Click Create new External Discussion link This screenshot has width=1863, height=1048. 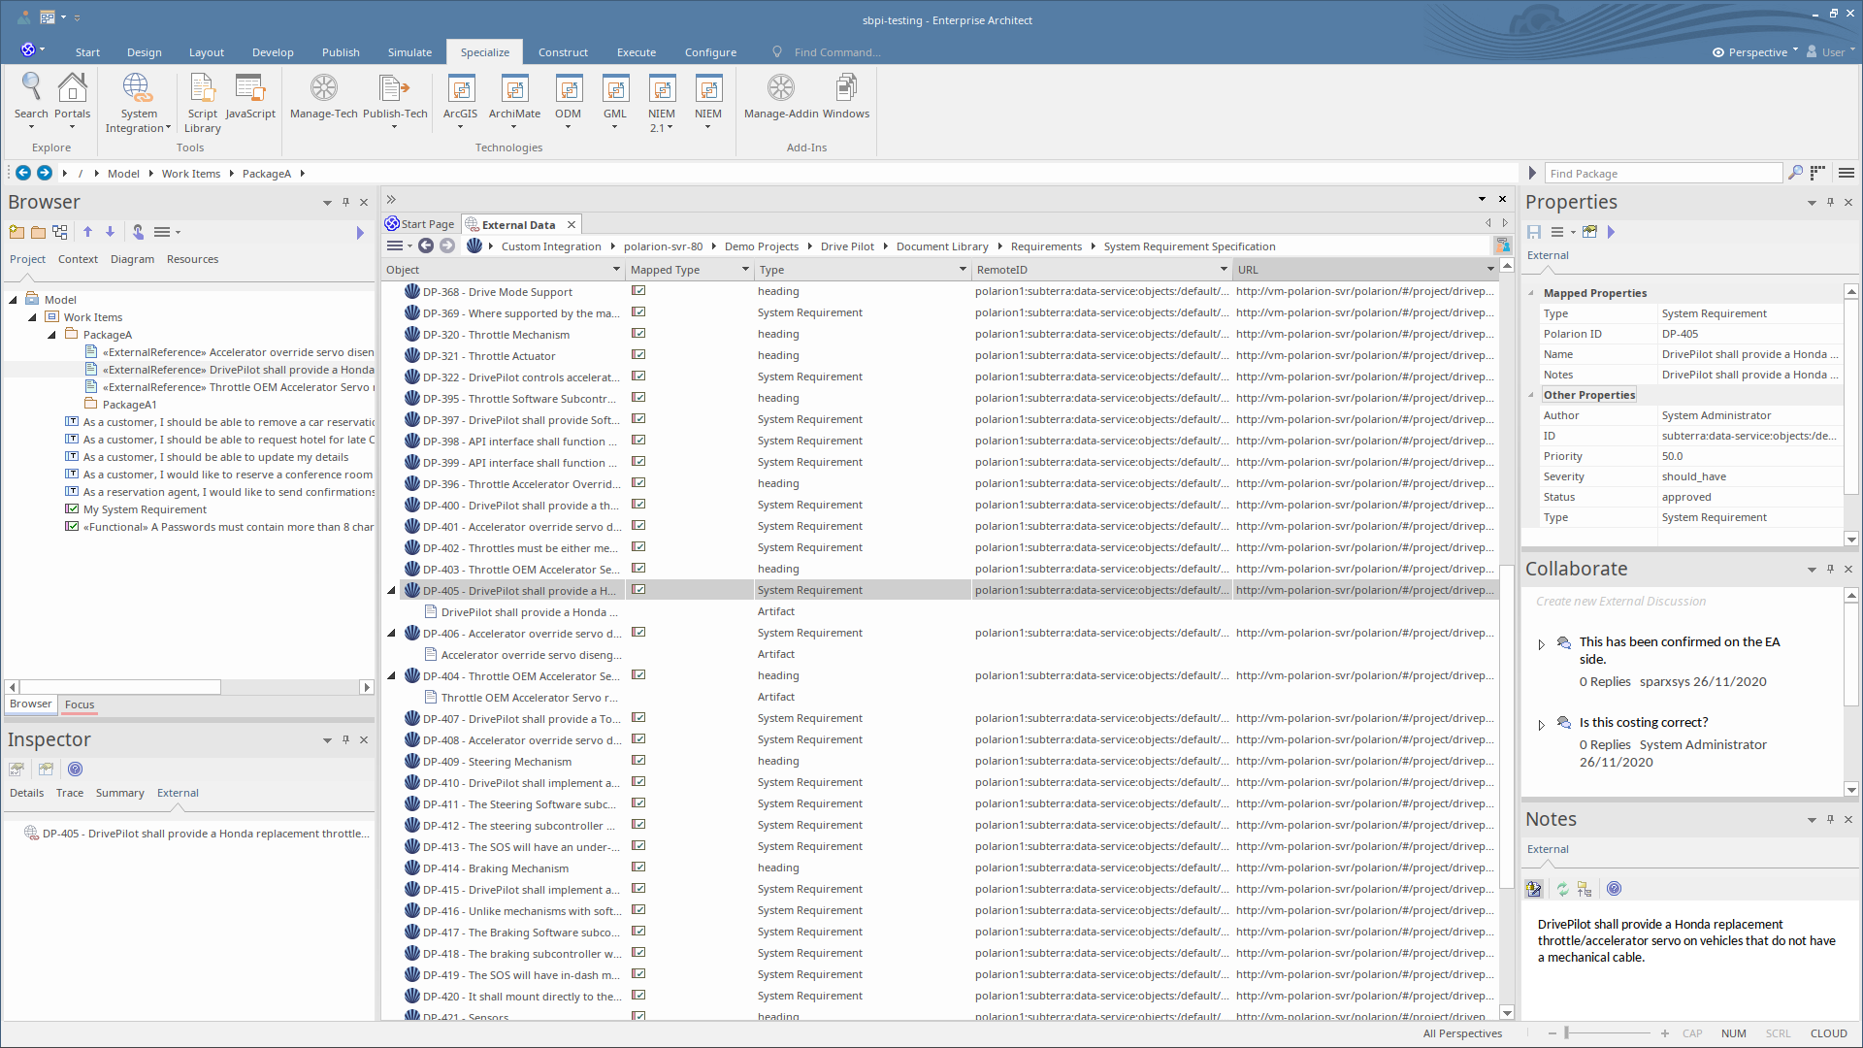pyautogui.click(x=1620, y=601)
